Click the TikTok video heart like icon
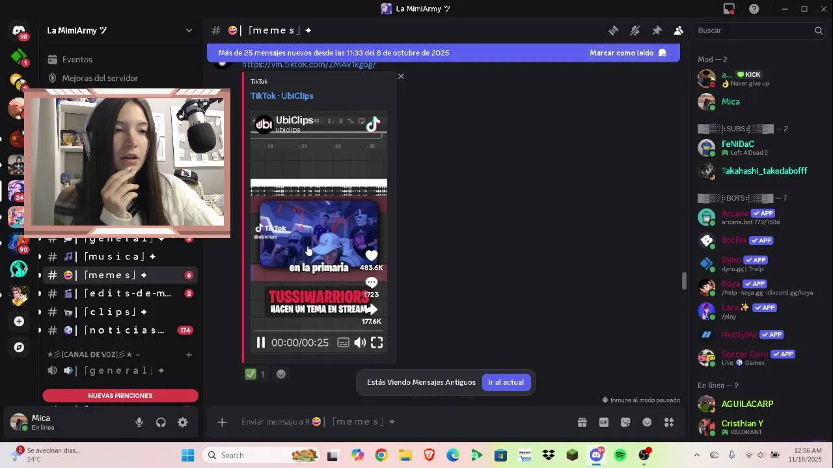The height and width of the screenshot is (468, 833). [371, 255]
